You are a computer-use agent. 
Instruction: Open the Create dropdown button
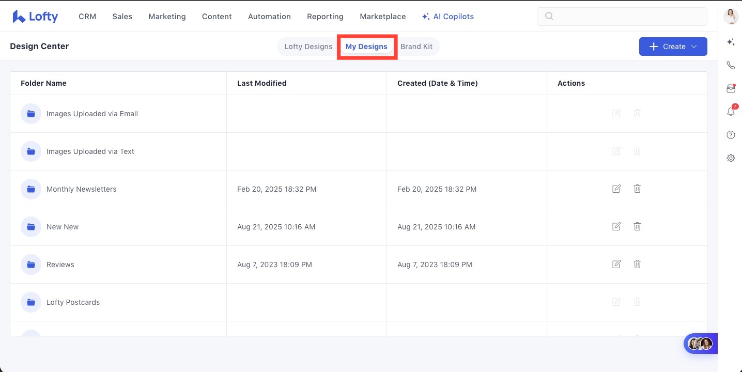[673, 47]
